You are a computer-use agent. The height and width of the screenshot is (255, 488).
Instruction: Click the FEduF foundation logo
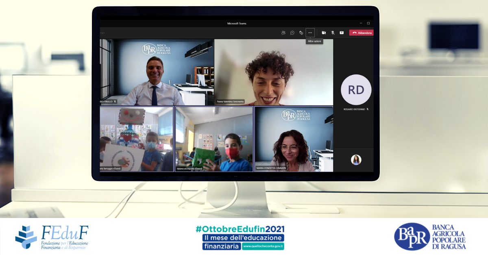pos(52,237)
